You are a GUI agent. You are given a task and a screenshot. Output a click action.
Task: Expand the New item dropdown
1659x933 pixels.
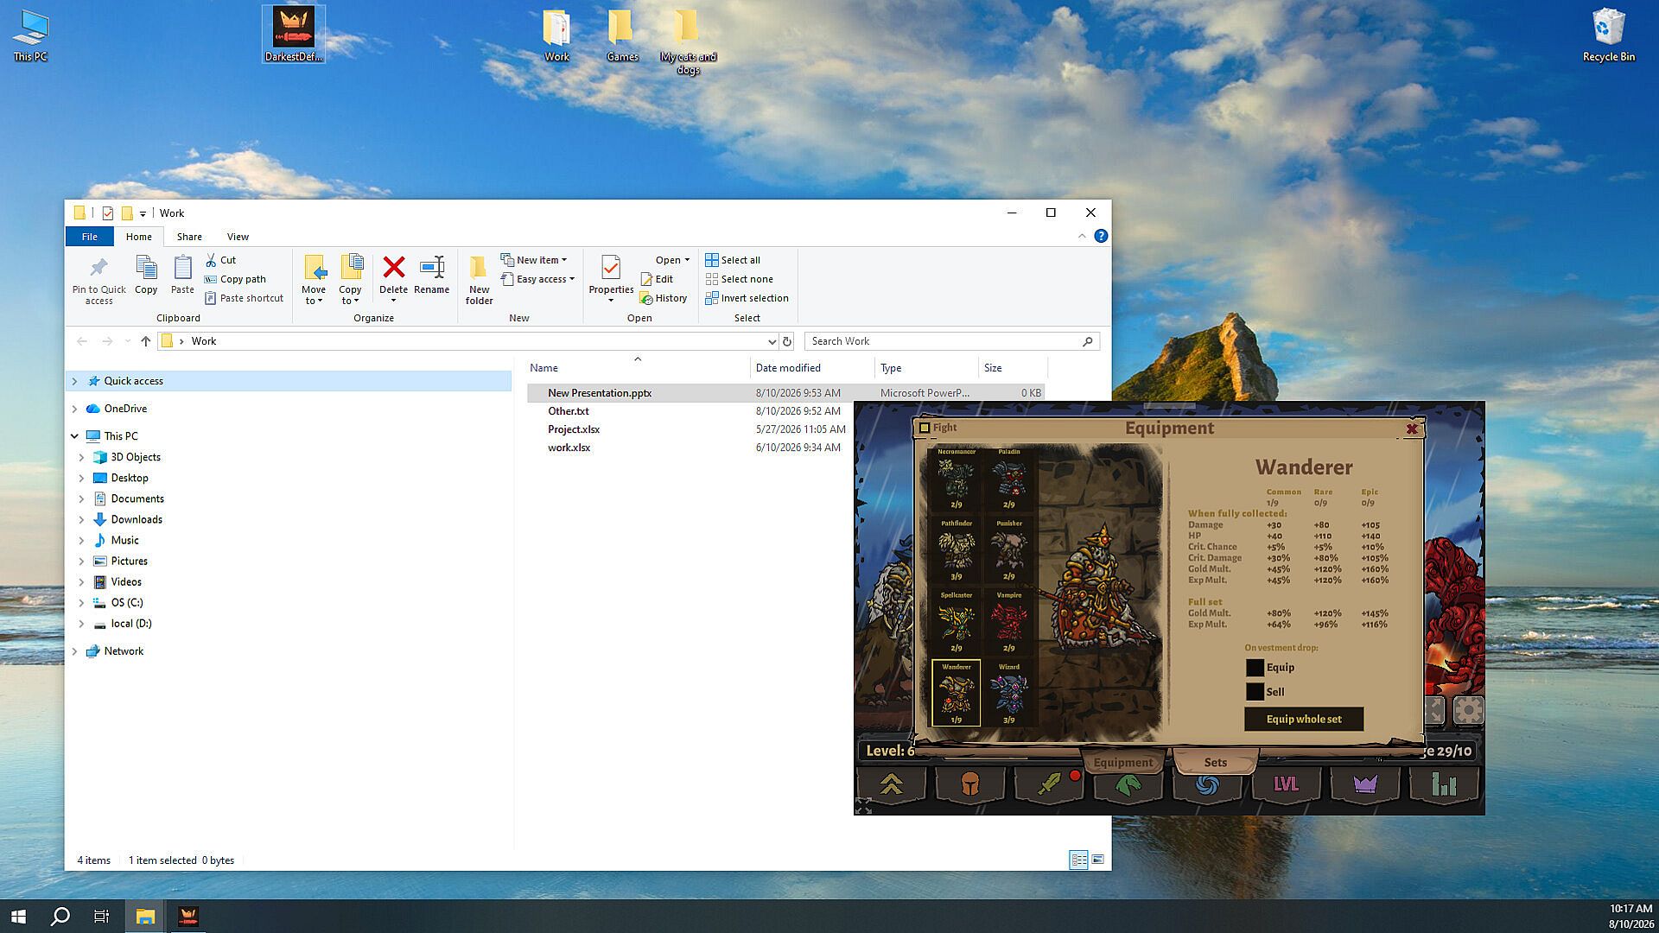tap(533, 260)
